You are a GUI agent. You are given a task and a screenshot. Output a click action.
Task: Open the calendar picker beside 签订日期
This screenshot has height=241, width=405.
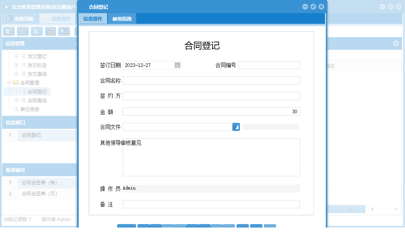[177, 65]
